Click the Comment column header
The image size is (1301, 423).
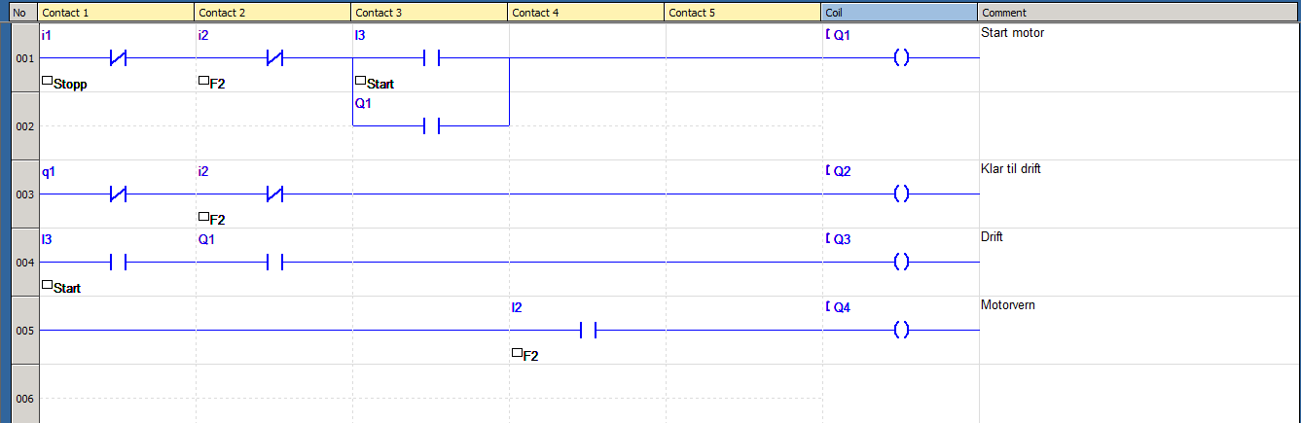1138,13
